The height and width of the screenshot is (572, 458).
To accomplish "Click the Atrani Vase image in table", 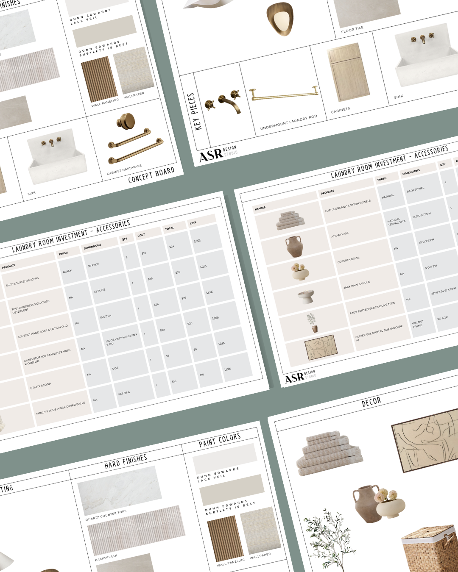I will click(294, 247).
